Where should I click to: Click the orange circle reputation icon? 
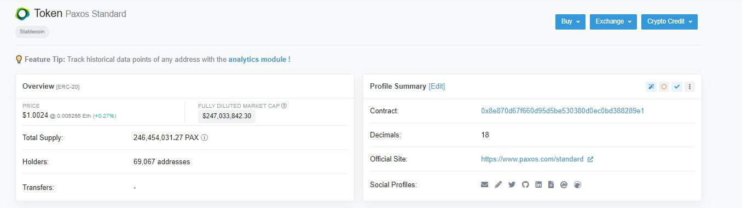point(664,86)
